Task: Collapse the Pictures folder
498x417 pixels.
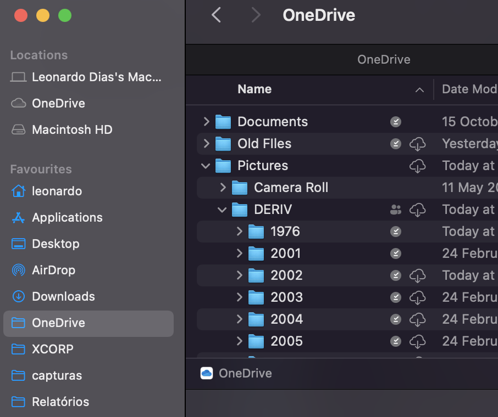Action: pos(206,166)
